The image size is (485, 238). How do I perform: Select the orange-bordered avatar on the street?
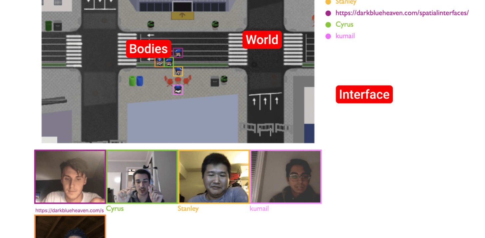[x=160, y=62]
